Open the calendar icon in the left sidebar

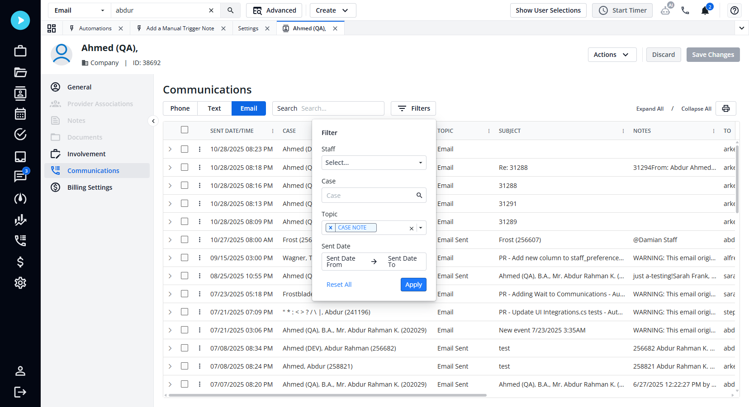point(20,114)
